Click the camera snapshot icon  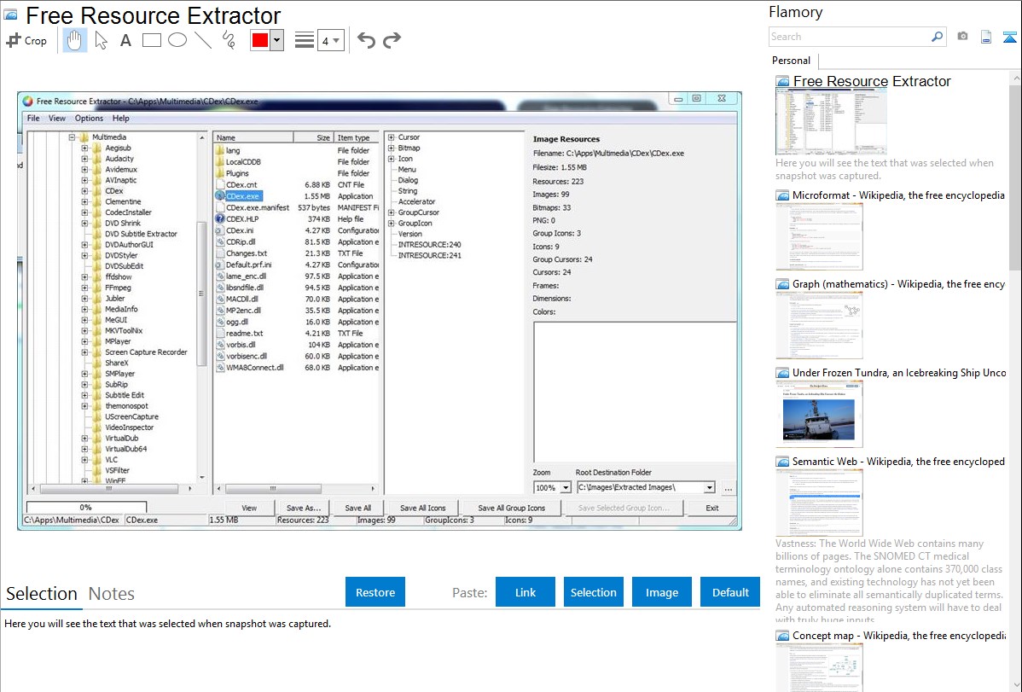coord(962,37)
